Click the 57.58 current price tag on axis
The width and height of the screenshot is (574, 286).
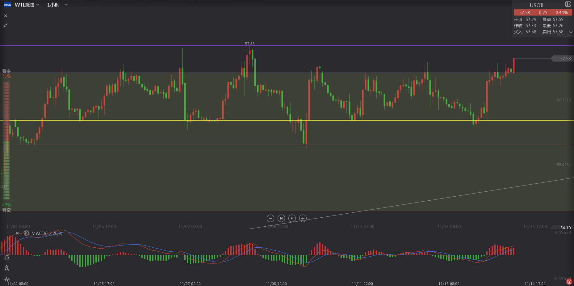(x=563, y=58)
